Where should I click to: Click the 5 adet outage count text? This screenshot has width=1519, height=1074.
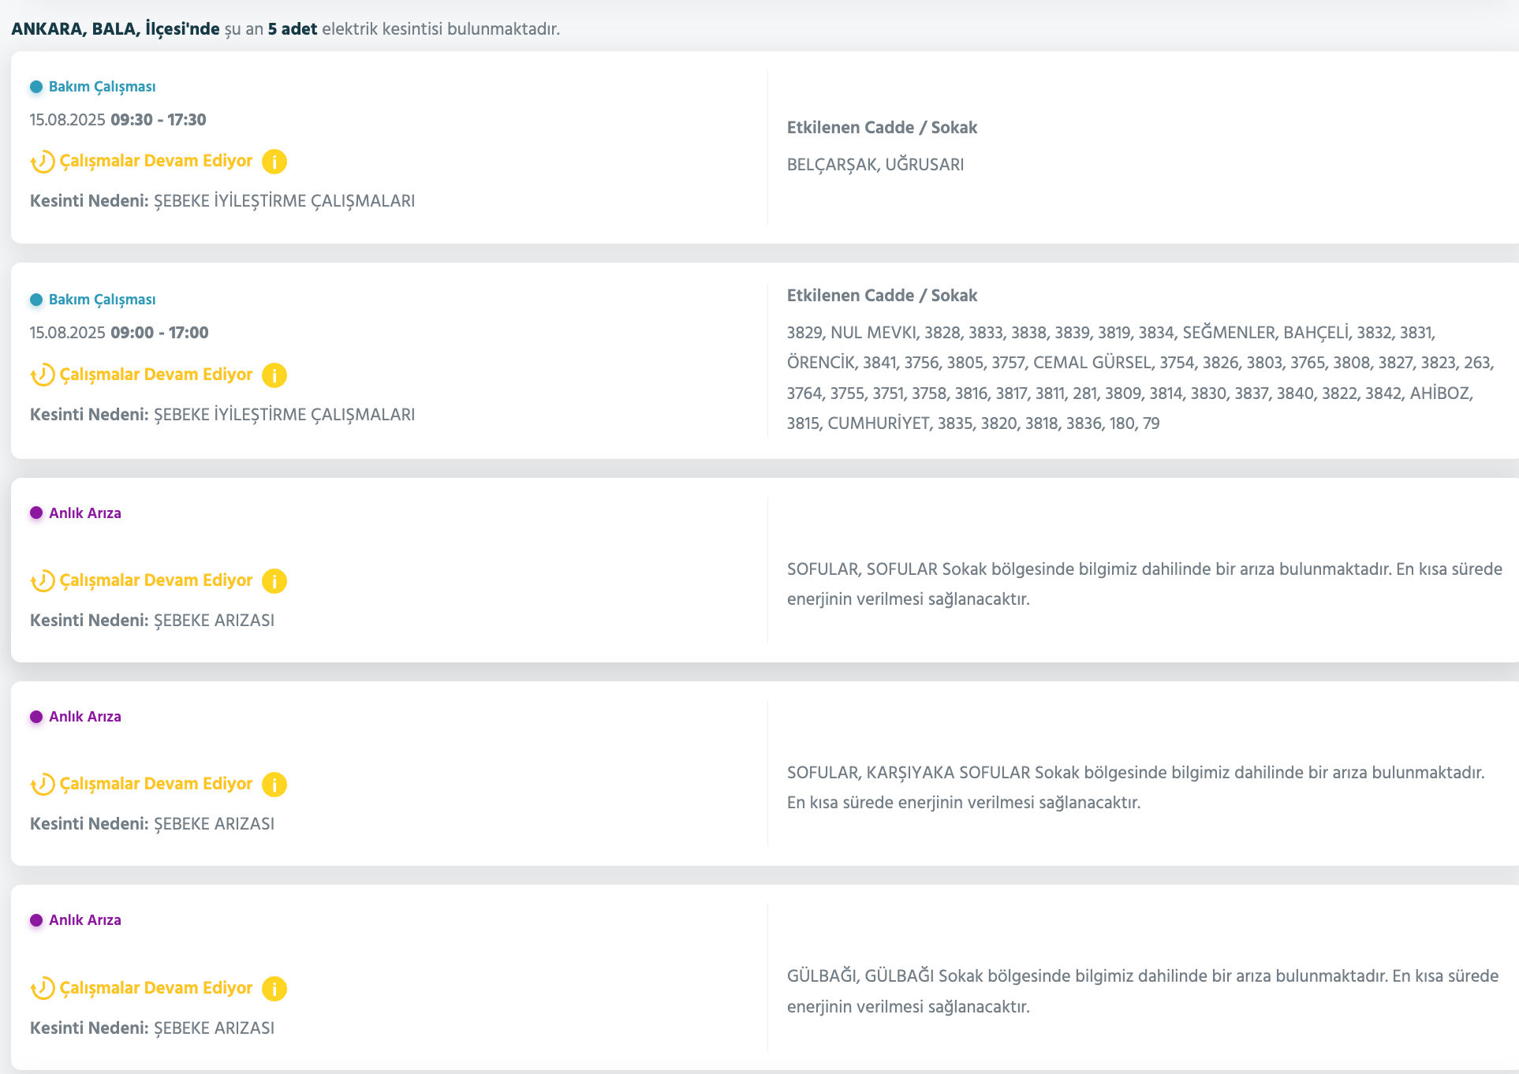[292, 29]
